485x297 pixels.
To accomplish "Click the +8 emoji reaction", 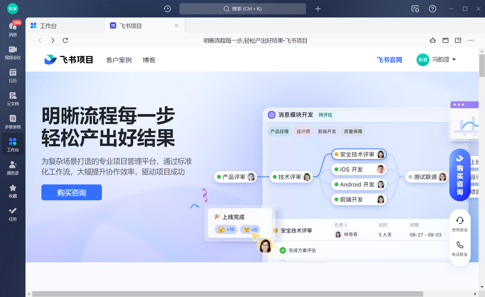I will coord(250,229).
